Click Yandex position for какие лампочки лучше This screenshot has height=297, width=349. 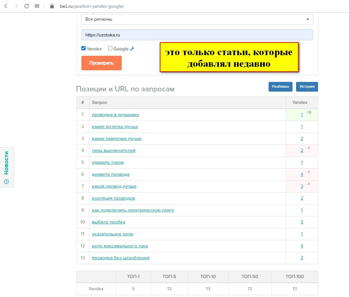[302, 138]
